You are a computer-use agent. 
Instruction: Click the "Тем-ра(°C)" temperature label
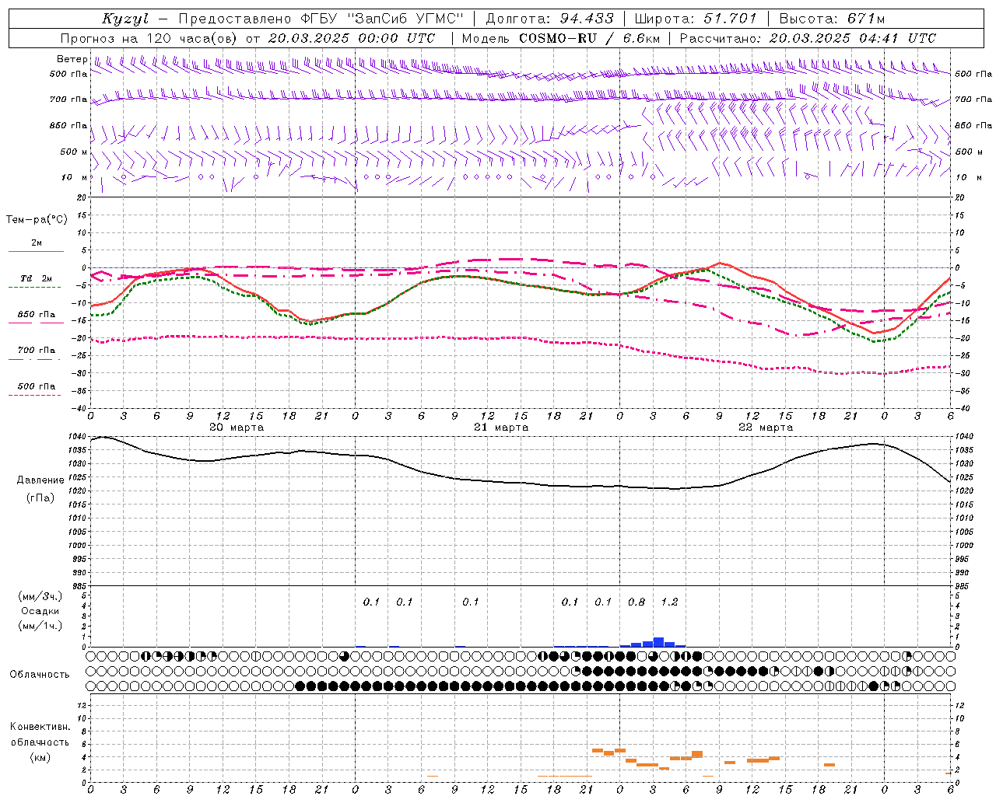click(x=37, y=220)
